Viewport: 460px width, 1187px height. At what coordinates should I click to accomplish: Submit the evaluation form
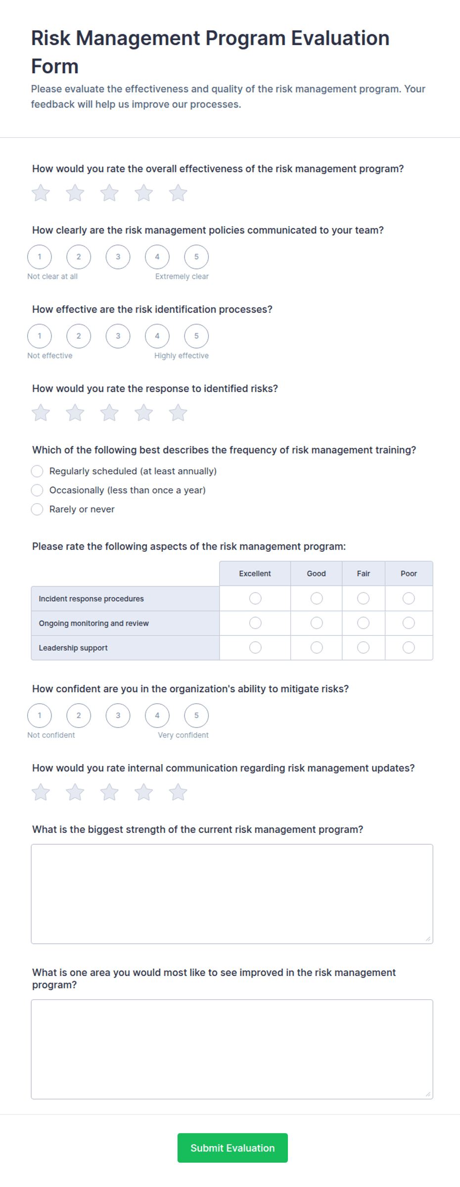[x=232, y=1148]
